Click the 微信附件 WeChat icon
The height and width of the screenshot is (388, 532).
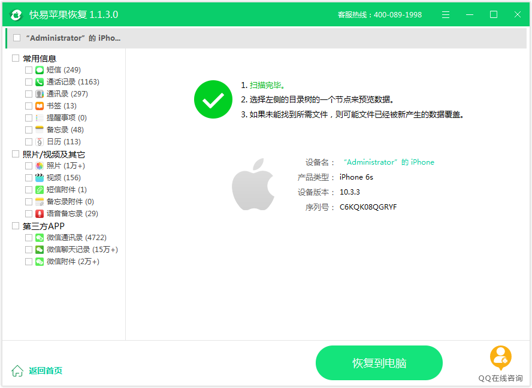click(40, 262)
